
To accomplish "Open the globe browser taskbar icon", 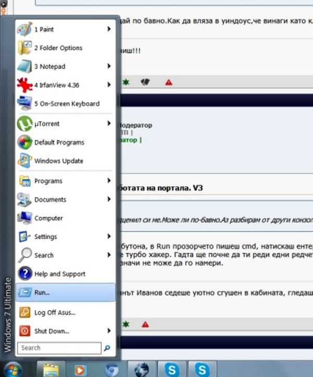I will pos(142,370).
